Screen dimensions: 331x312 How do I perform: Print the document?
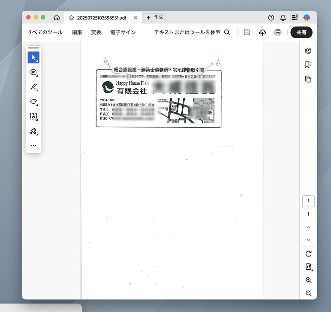click(x=278, y=32)
